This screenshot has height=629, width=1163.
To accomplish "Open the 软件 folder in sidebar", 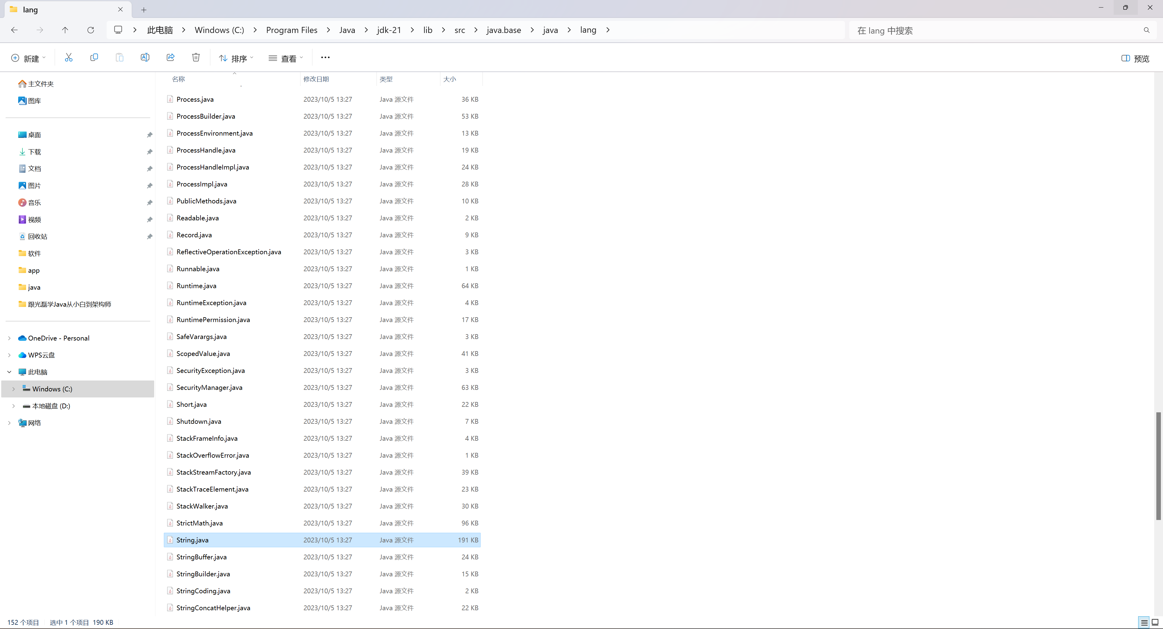I will tap(30, 254).
